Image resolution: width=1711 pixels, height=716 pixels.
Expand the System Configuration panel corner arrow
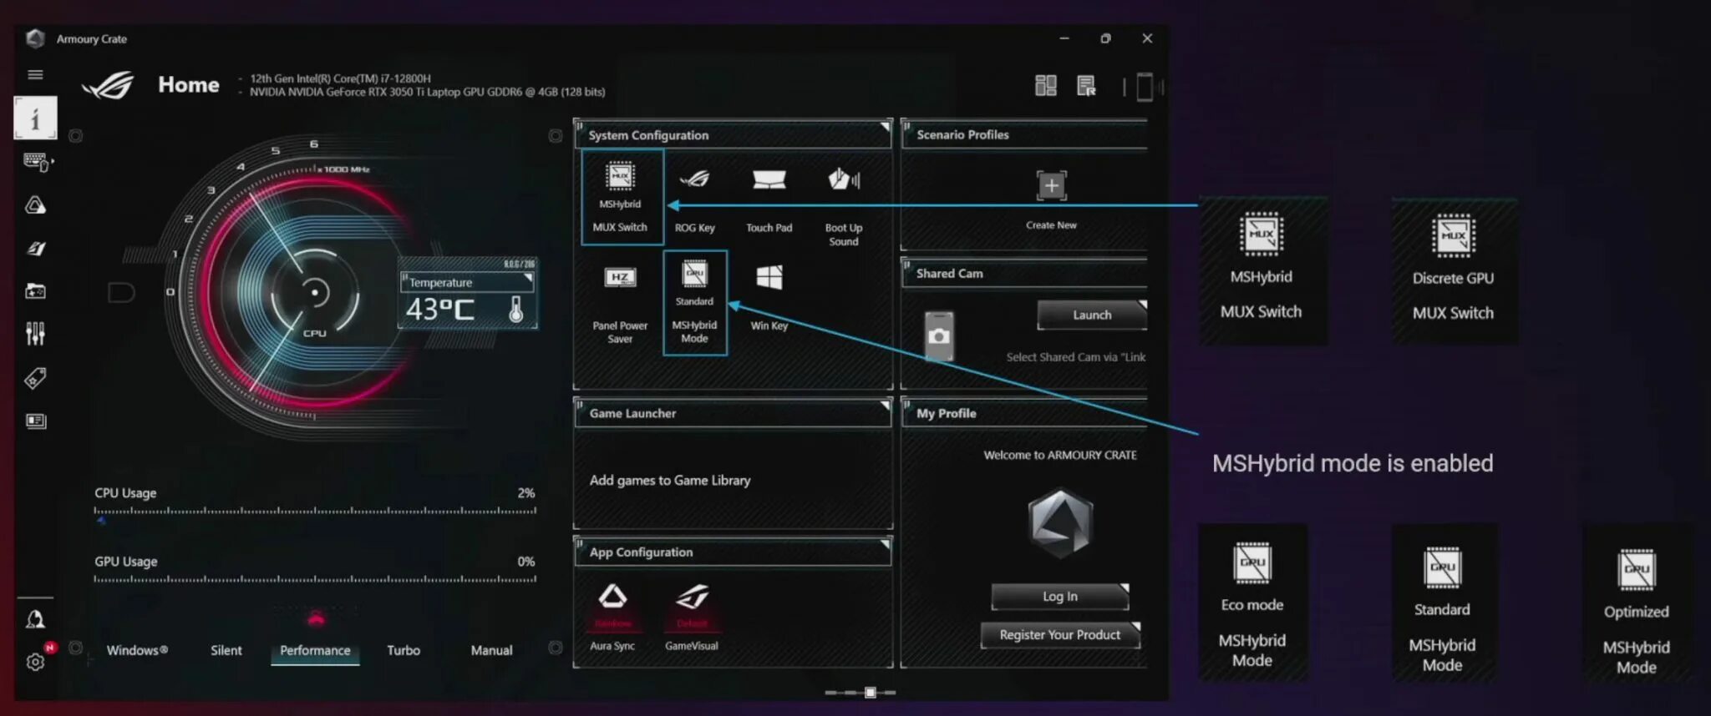coord(884,128)
